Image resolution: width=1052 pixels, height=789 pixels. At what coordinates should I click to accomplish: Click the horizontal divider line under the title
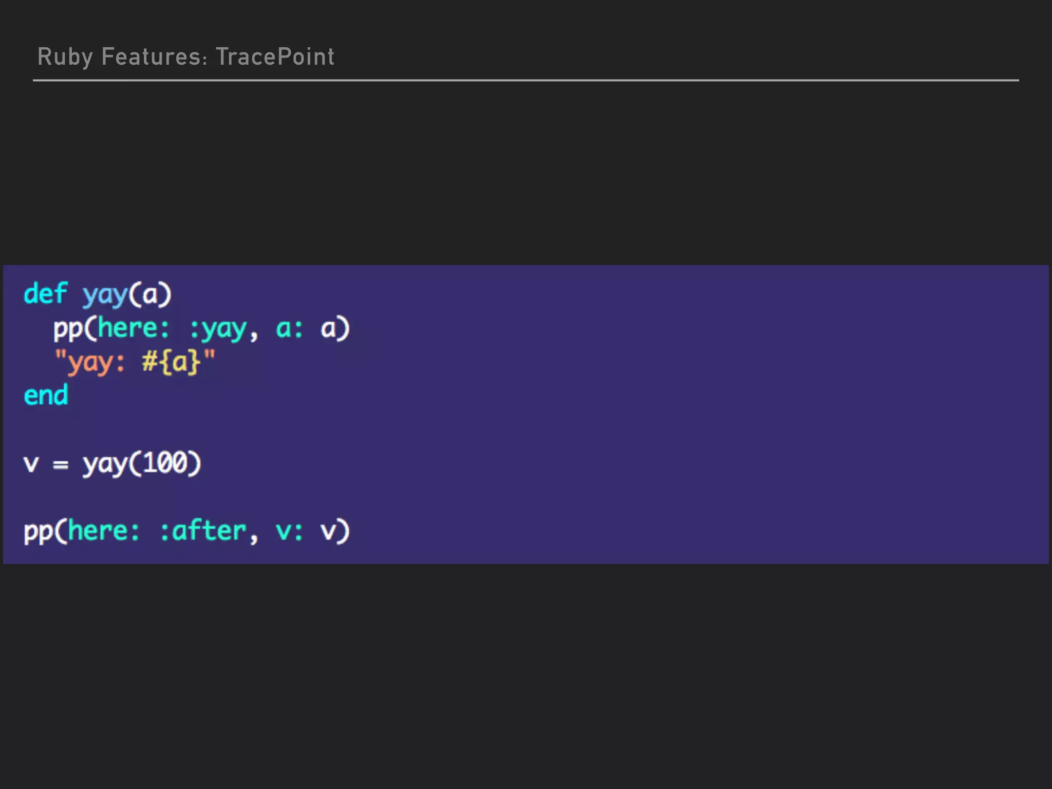[525, 80]
